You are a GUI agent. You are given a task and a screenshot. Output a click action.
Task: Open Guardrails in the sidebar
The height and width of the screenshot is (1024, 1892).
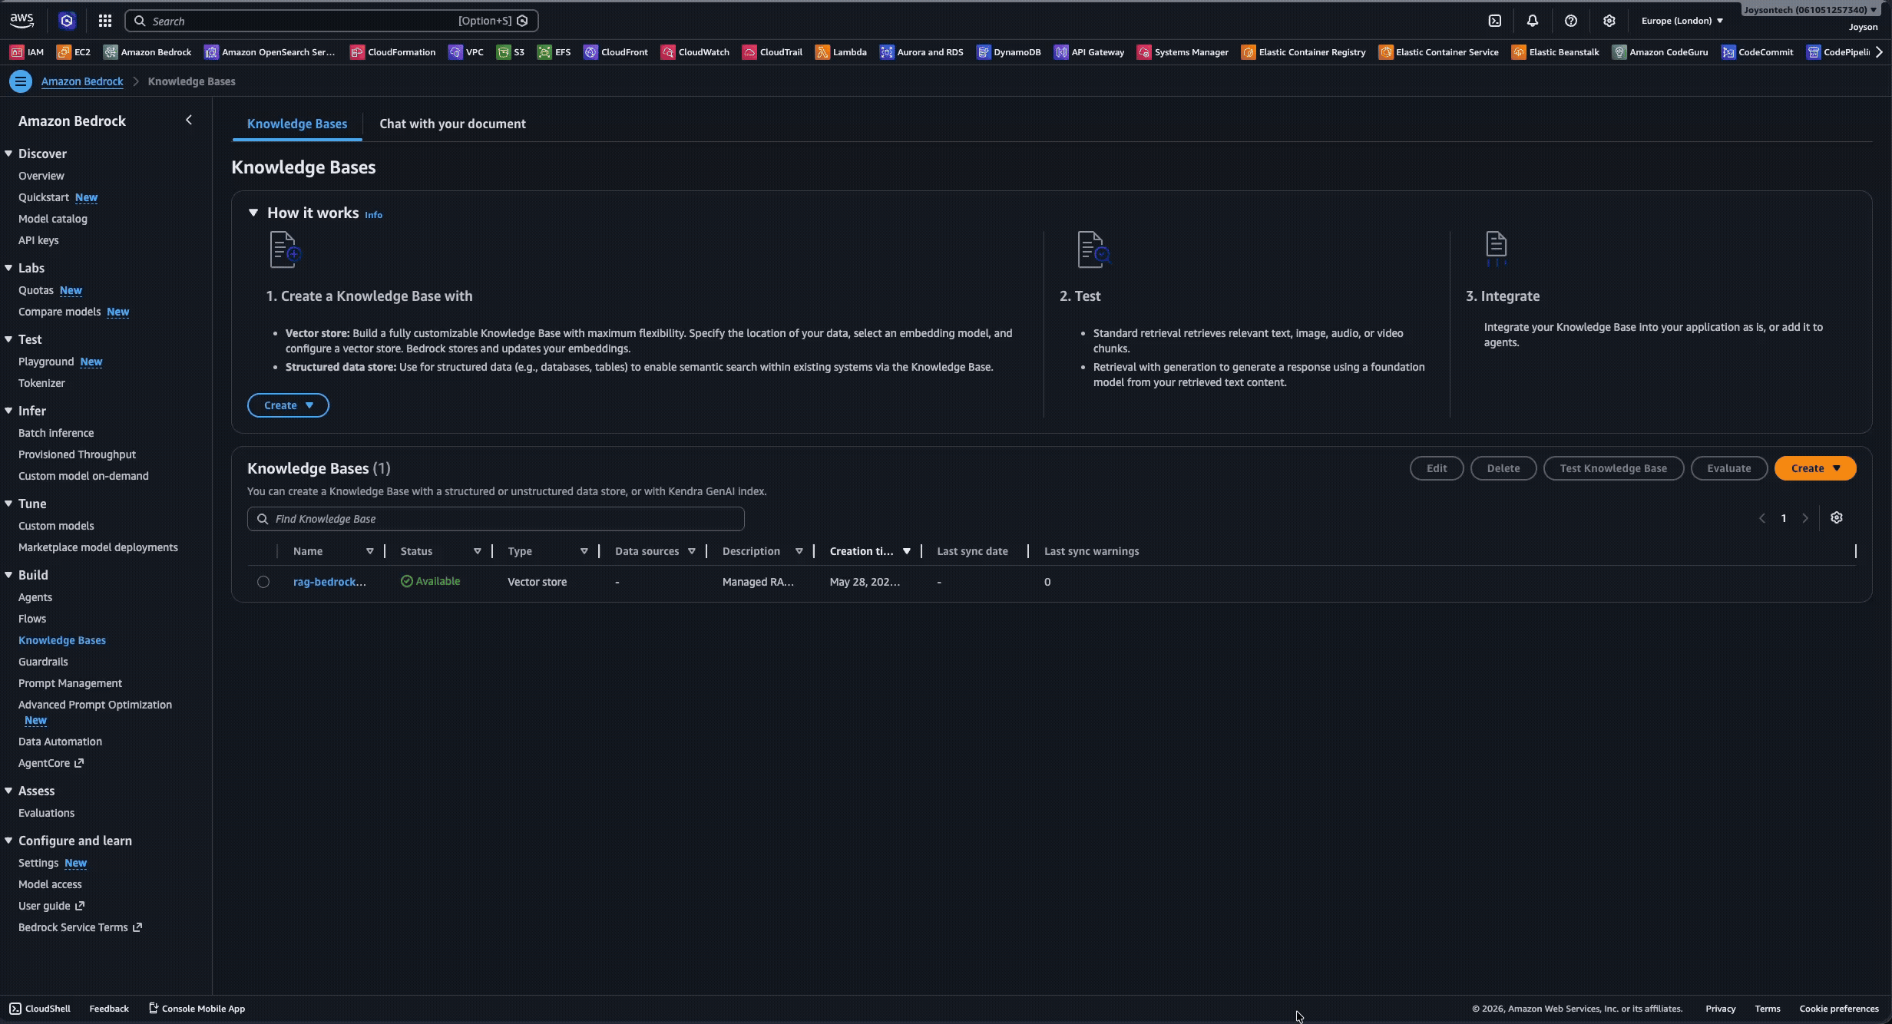click(x=43, y=662)
